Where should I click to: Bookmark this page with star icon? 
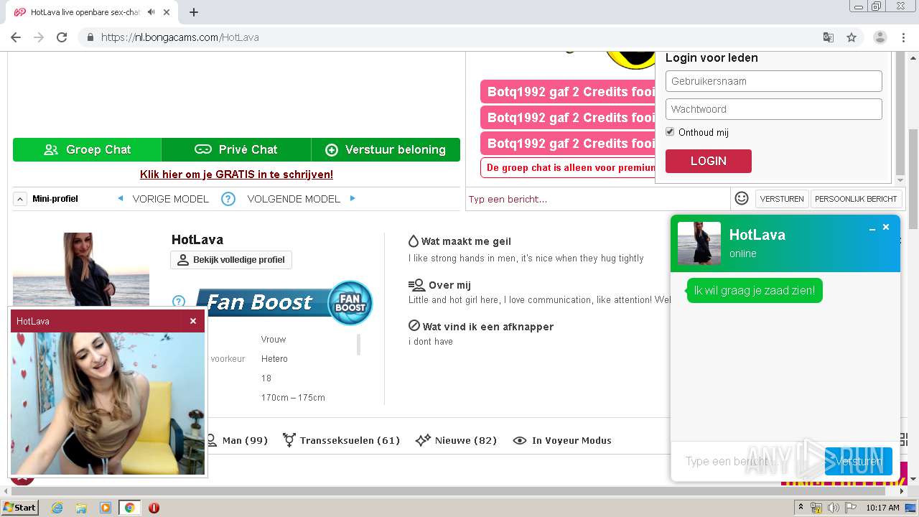(x=852, y=37)
